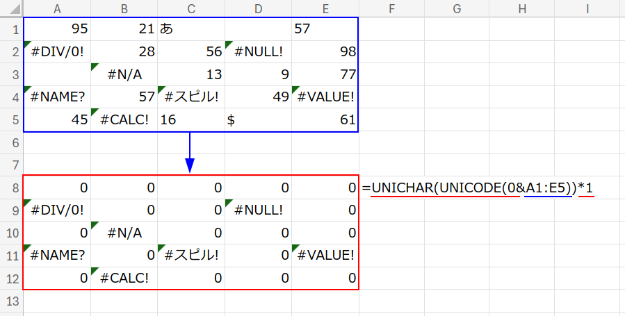Select #NULL! error cell in row 2
Viewport: 625px width, 316px height.
pos(258,52)
